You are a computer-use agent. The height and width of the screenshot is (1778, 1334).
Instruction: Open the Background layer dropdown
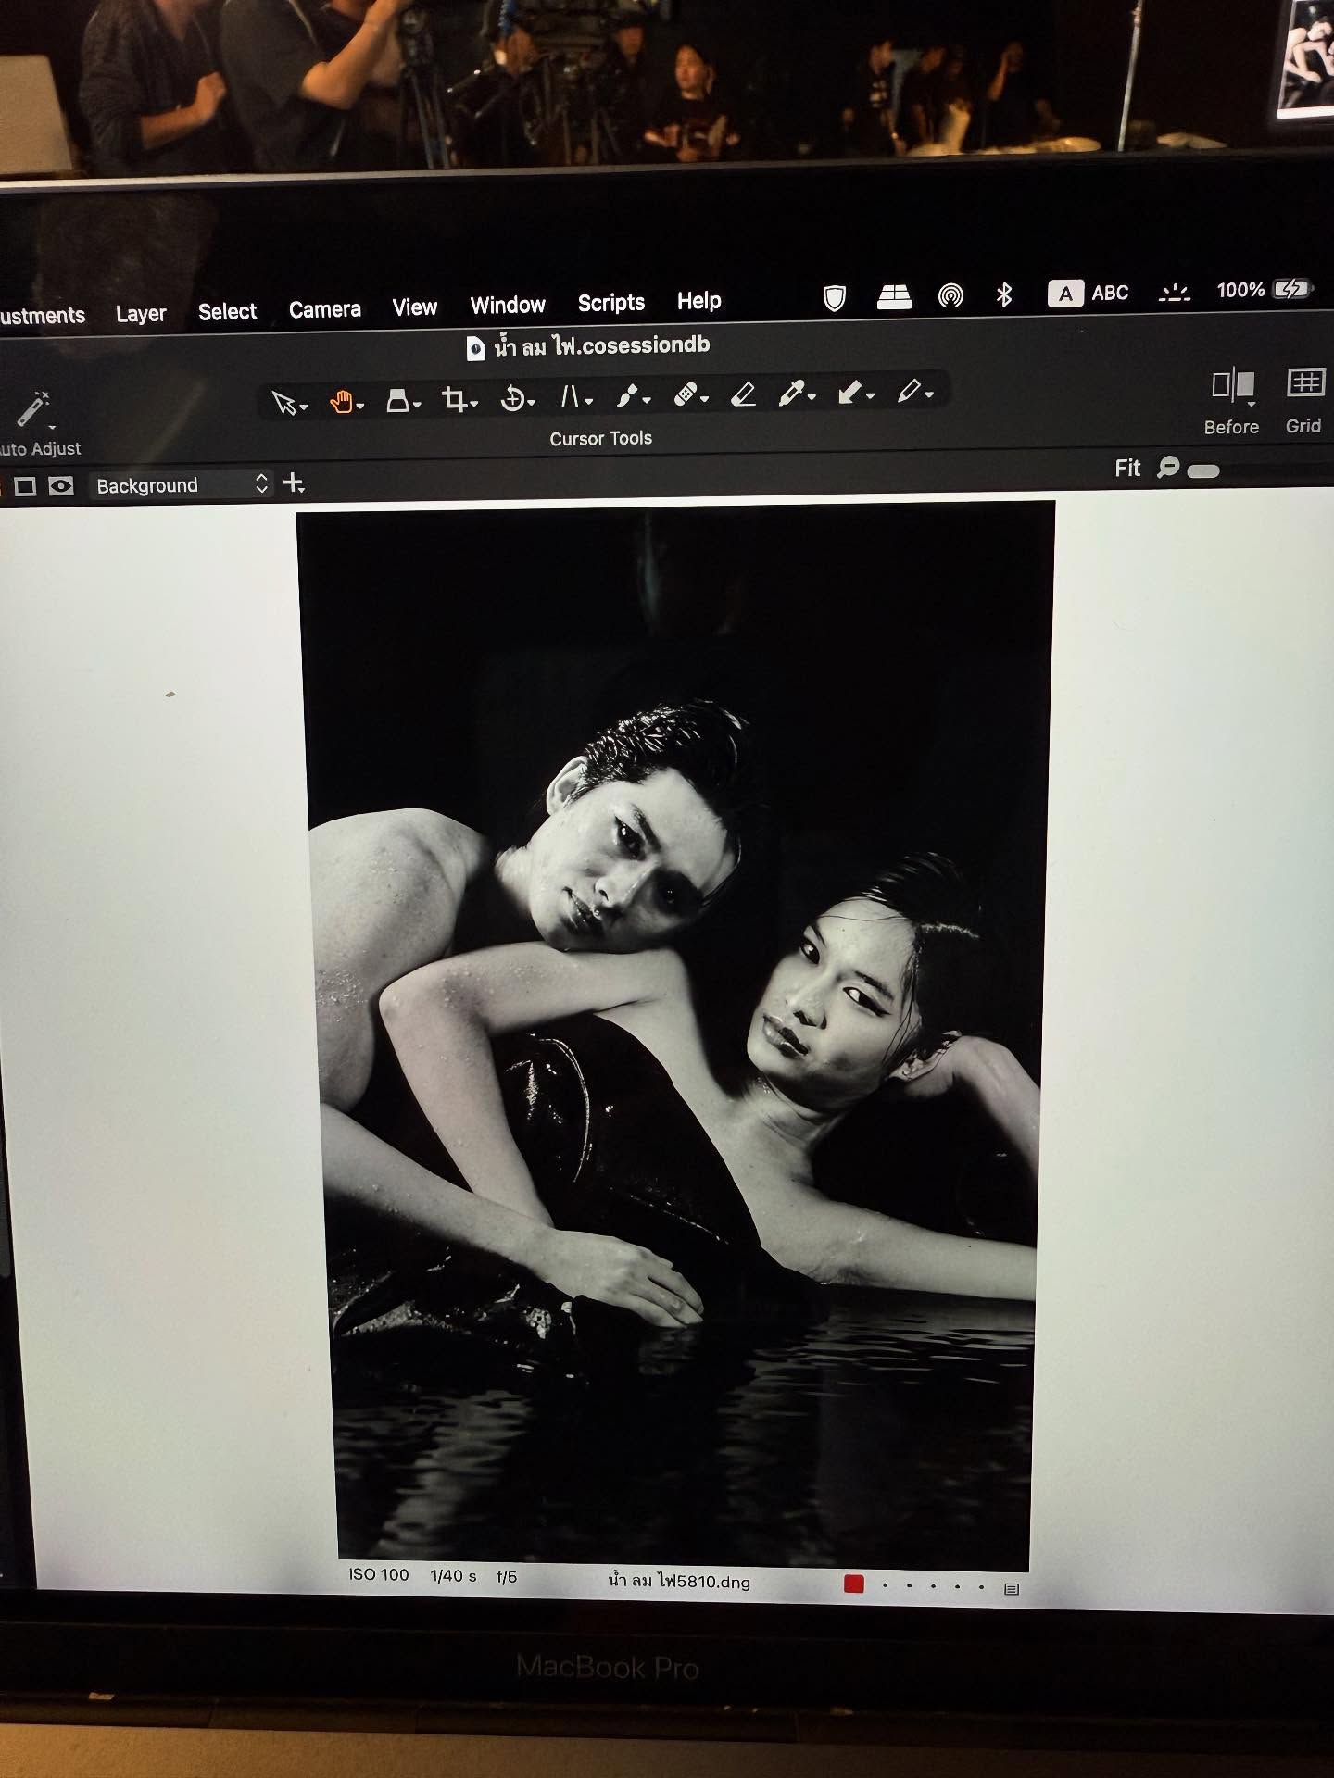[x=181, y=485]
